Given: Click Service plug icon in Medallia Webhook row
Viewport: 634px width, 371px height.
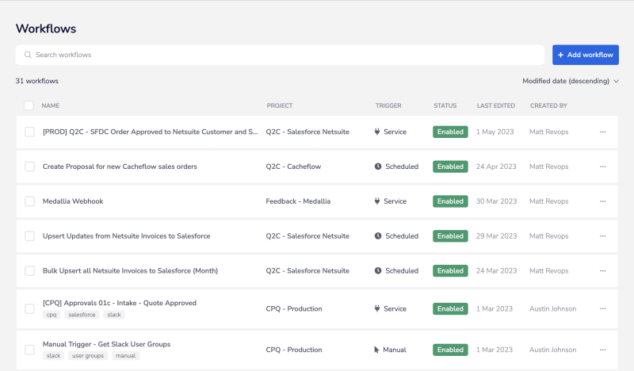Looking at the screenshot, I should pyautogui.click(x=377, y=201).
